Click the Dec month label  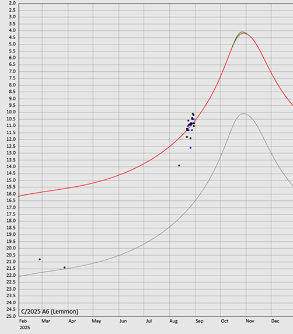tap(275, 321)
